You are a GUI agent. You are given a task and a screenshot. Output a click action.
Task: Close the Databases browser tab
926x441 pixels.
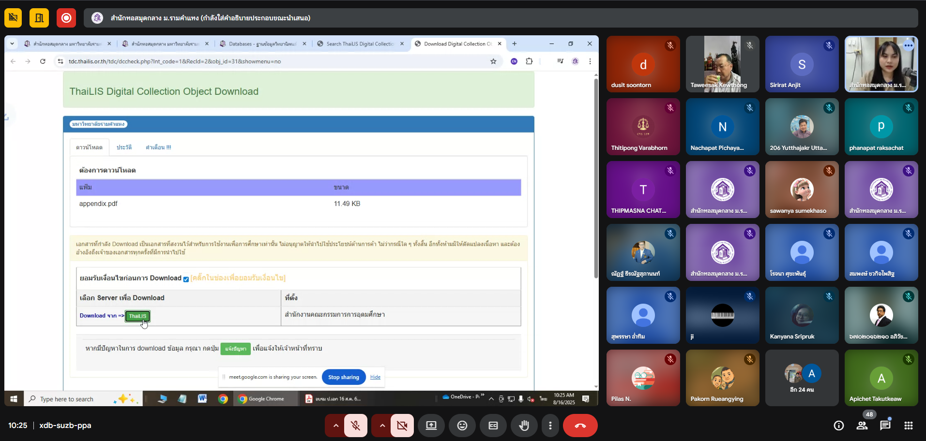point(304,44)
